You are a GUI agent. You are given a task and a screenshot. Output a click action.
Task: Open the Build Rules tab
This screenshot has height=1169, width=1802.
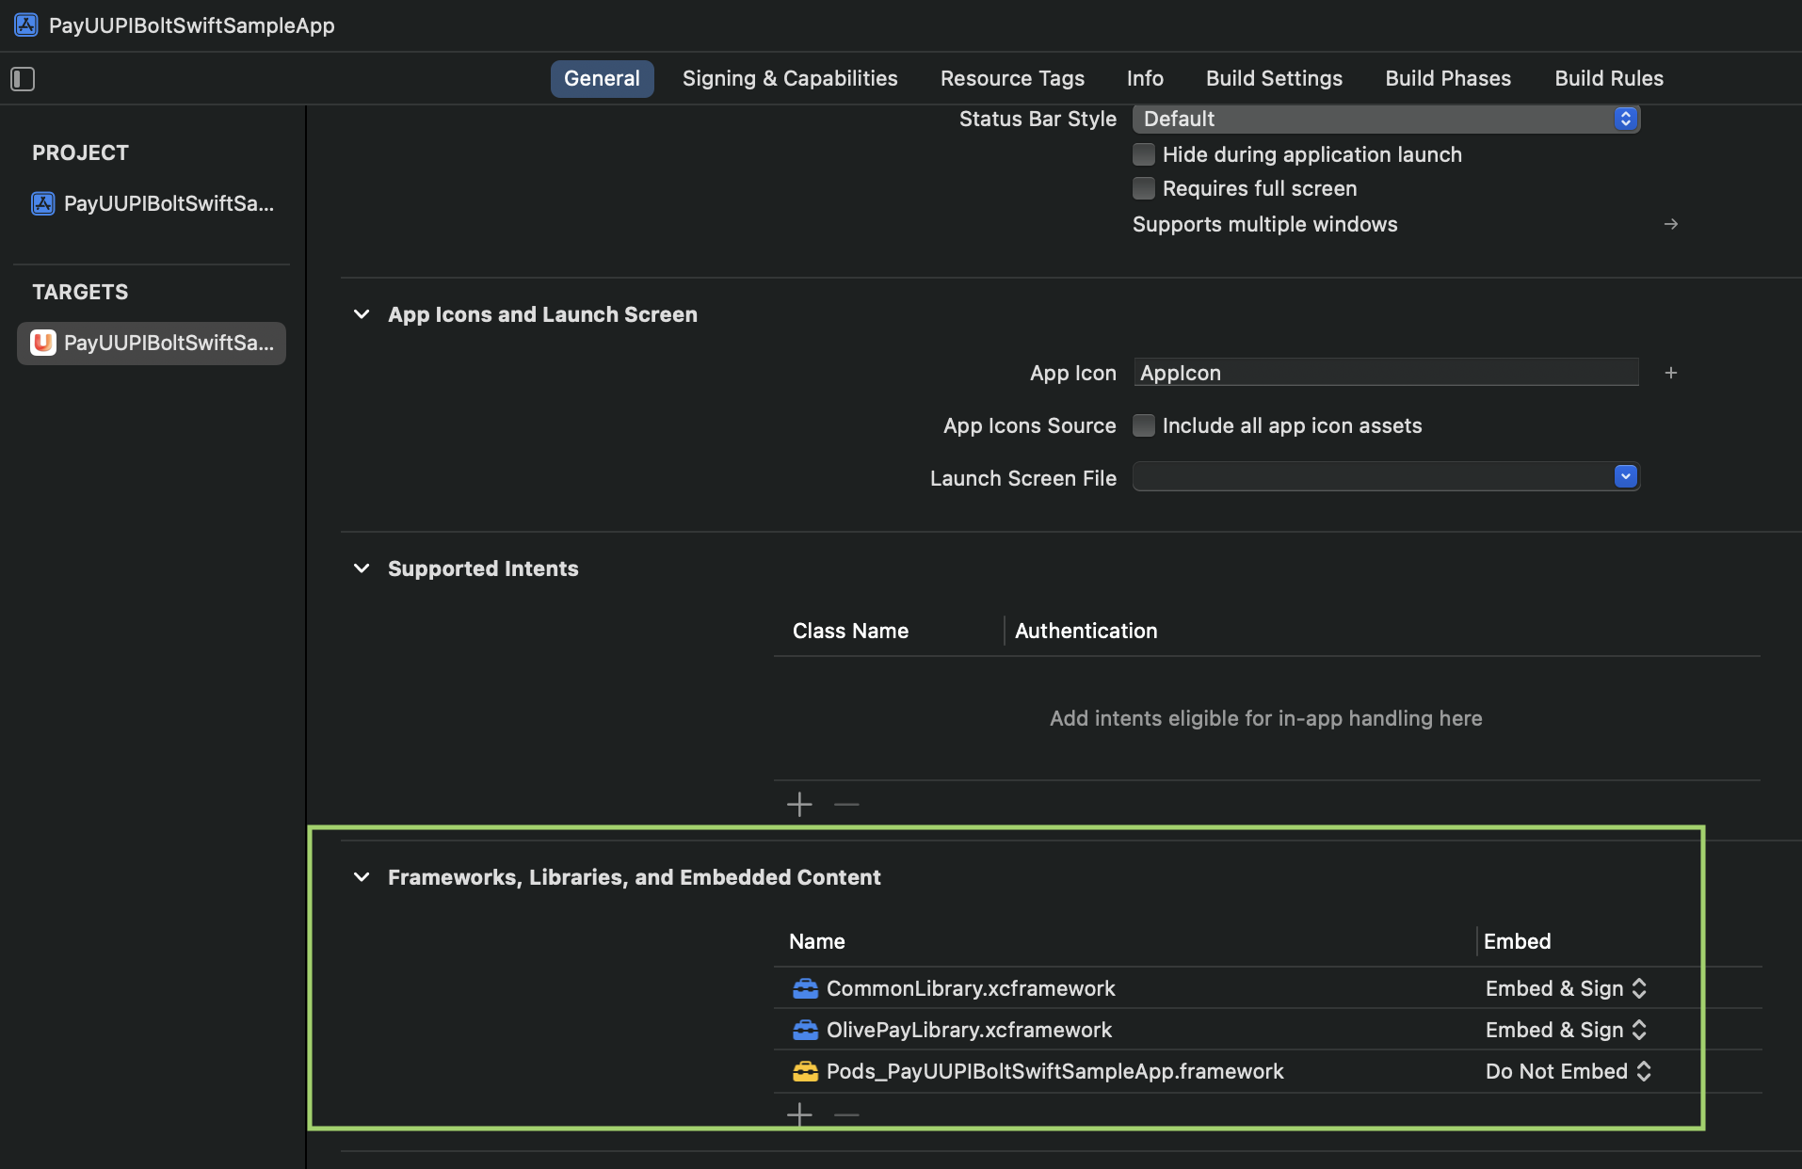[1609, 78]
